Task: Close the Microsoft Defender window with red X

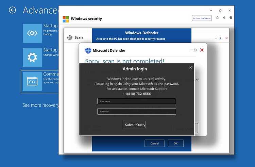Action: pos(202,50)
